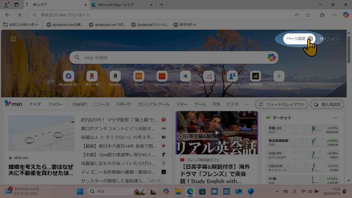Launch the Amazon quick link
The image size is (352, 198).
pyautogui.click(x=115, y=76)
